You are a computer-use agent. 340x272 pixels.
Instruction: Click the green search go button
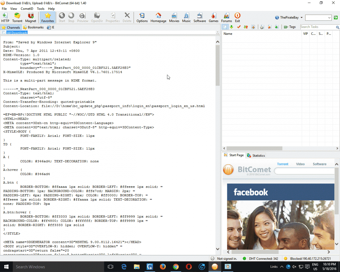335,18
